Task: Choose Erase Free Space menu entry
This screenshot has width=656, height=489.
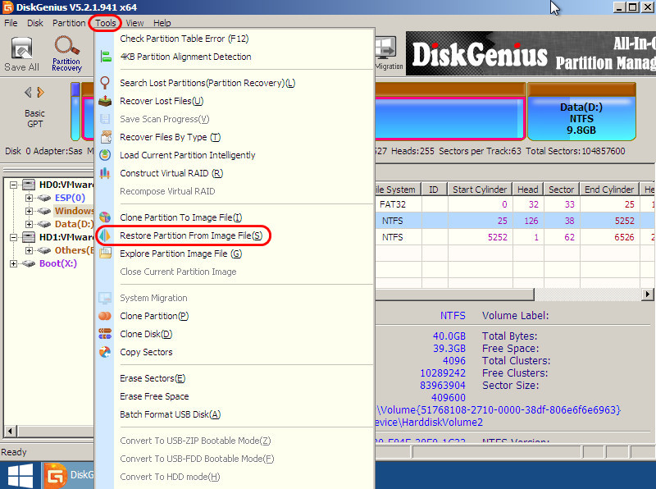Action: point(154,396)
